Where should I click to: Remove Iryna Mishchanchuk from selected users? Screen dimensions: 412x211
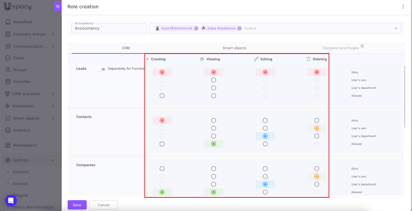196,29
